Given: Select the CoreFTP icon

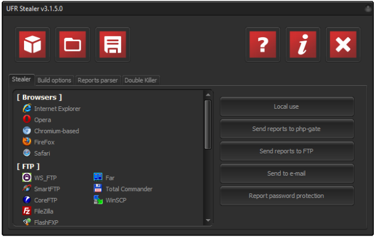Looking at the screenshot, I should click(x=27, y=200).
